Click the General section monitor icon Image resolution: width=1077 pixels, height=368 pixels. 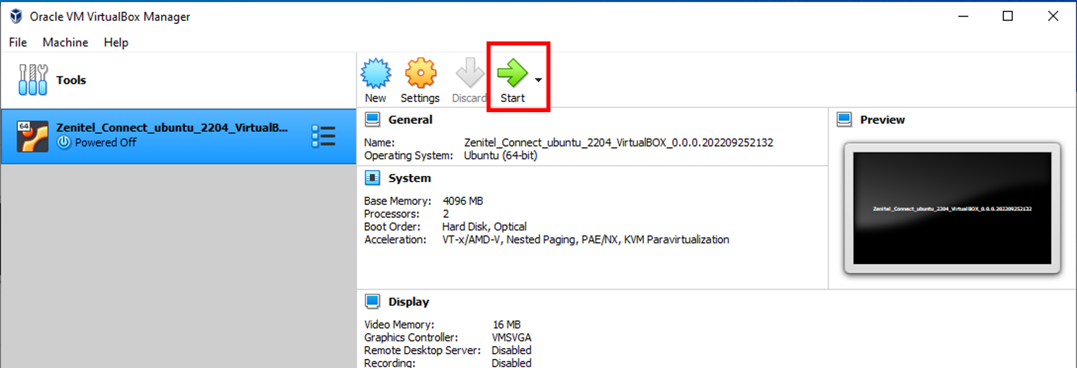(x=372, y=120)
